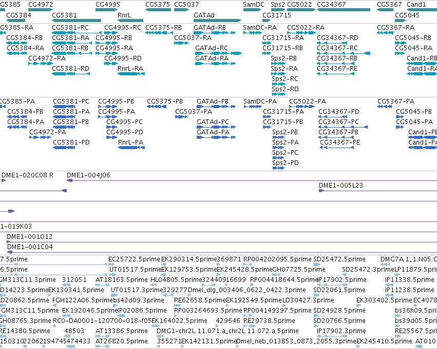The image size is (437, 349).
Task: Click the RnrL gene label
Action: (124, 15)
